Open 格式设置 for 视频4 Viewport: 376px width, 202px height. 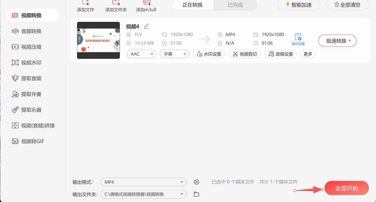pos(298,39)
